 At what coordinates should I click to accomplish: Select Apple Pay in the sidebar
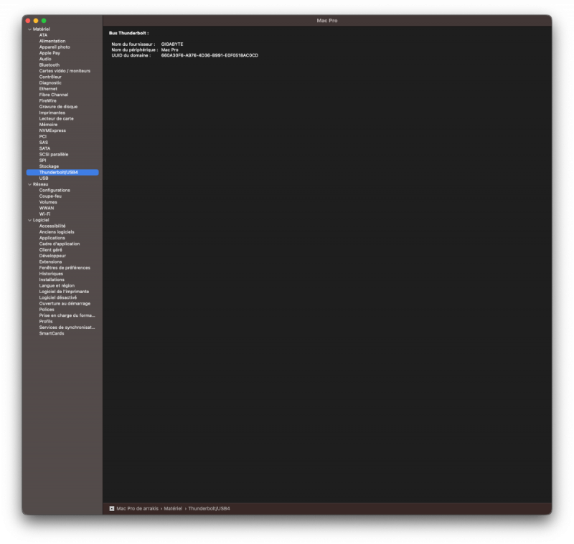(x=50, y=53)
